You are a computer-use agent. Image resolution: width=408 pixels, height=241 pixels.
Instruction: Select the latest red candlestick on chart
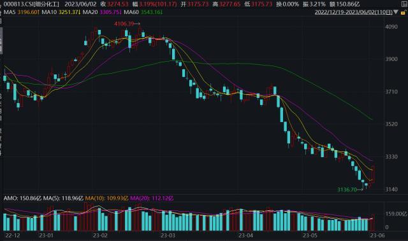374,174
